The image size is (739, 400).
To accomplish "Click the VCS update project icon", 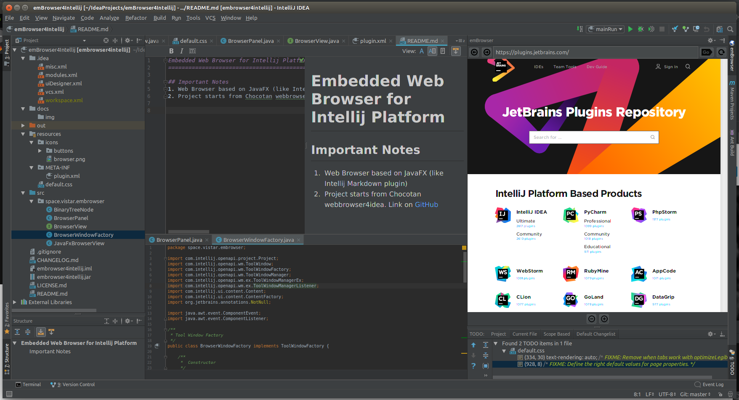I will [x=675, y=29].
